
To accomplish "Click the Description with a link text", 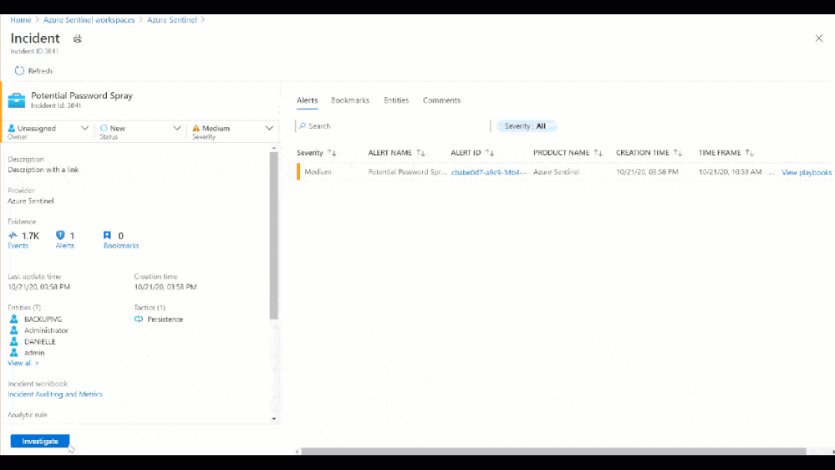I will click(43, 170).
